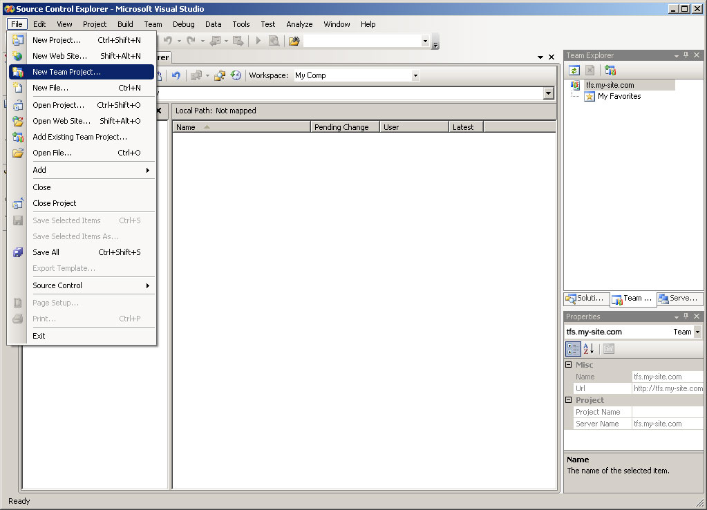
Task: Open the source location path dropdown arrow
Action: (548, 93)
